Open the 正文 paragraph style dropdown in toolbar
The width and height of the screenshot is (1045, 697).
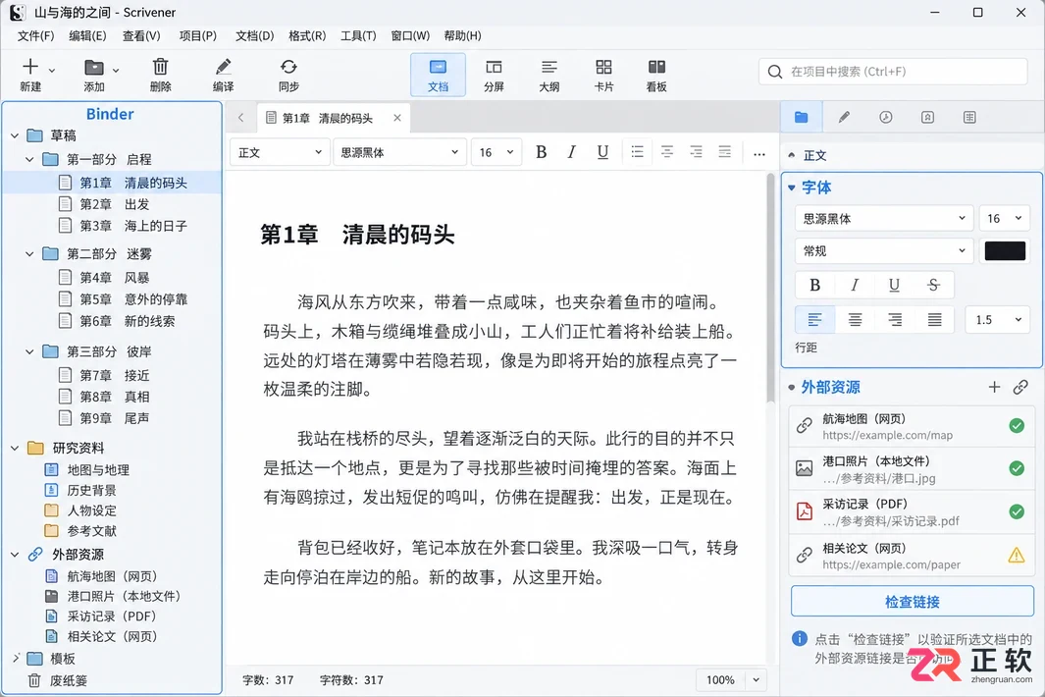click(x=280, y=153)
